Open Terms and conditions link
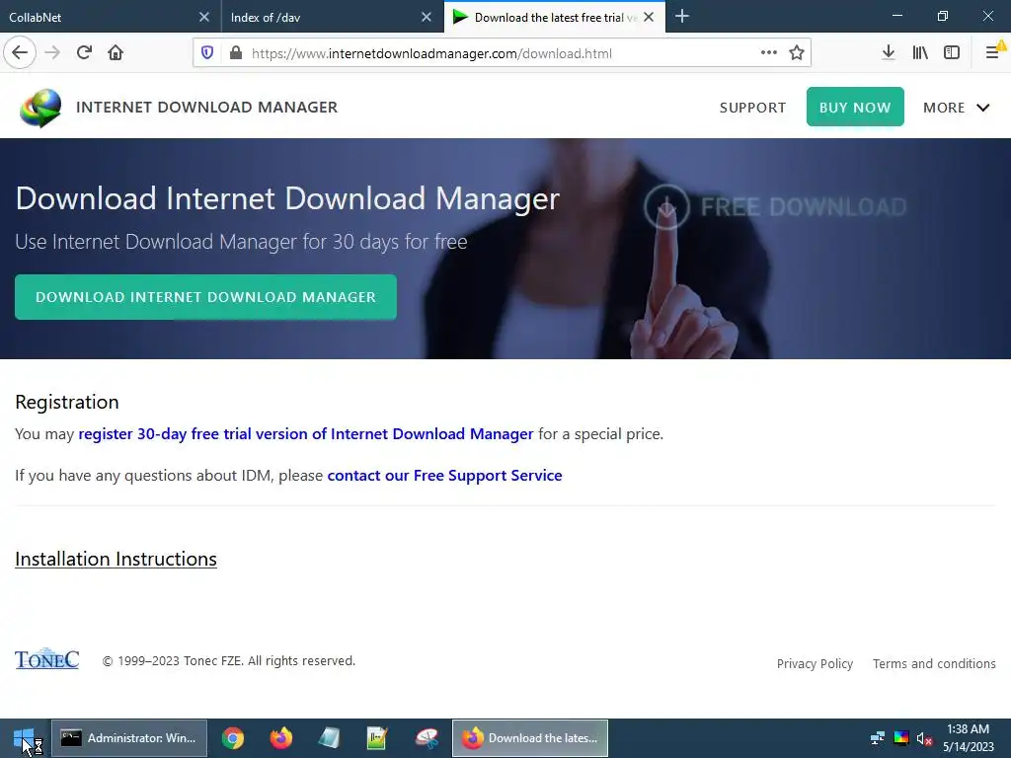The height and width of the screenshot is (758, 1011). coord(934,664)
